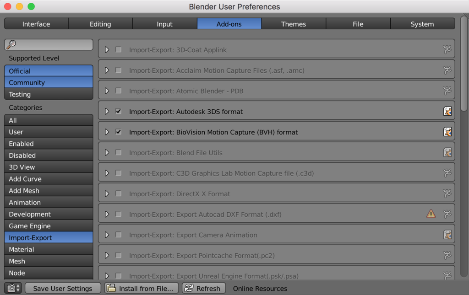The height and width of the screenshot is (295, 469).
Task: Click the community icon on C3D Graphics Lab row
Action: (x=447, y=173)
